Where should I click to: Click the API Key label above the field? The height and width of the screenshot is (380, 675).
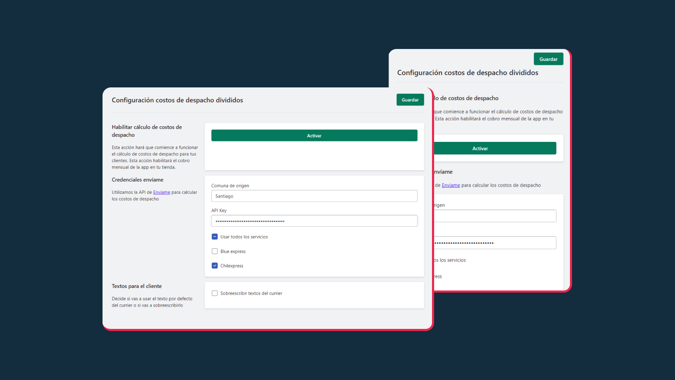[x=219, y=210]
